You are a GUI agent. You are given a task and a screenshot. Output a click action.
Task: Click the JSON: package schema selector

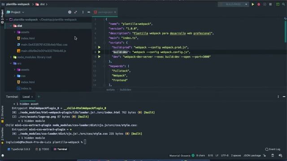click(252, 156)
